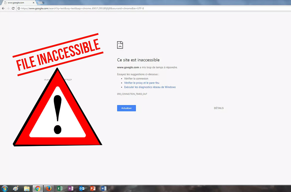This screenshot has width=291, height=192.
Task: Open Word from the taskbar
Action: [x=104, y=188]
